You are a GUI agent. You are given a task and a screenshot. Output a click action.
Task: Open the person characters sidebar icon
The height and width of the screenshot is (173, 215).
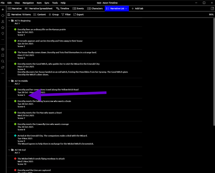[3, 21]
